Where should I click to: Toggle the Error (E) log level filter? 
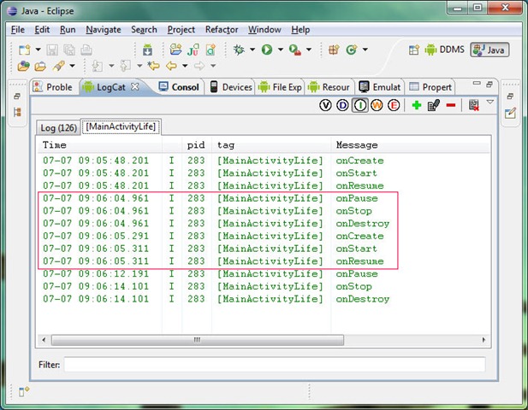pos(394,105)
